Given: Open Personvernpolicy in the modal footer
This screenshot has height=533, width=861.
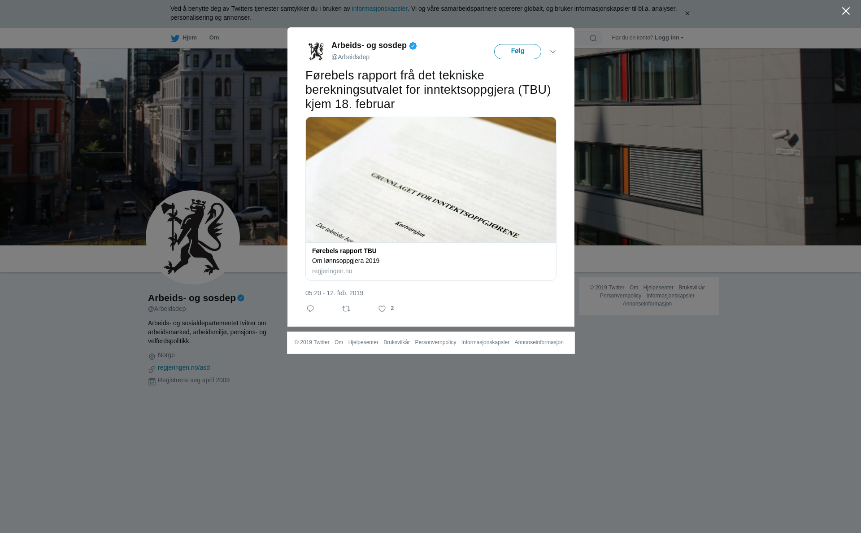Looking at the screenshot, I should (x=435, y=342).
